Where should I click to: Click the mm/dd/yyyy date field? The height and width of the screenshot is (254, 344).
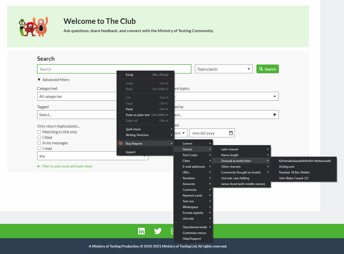212,133
